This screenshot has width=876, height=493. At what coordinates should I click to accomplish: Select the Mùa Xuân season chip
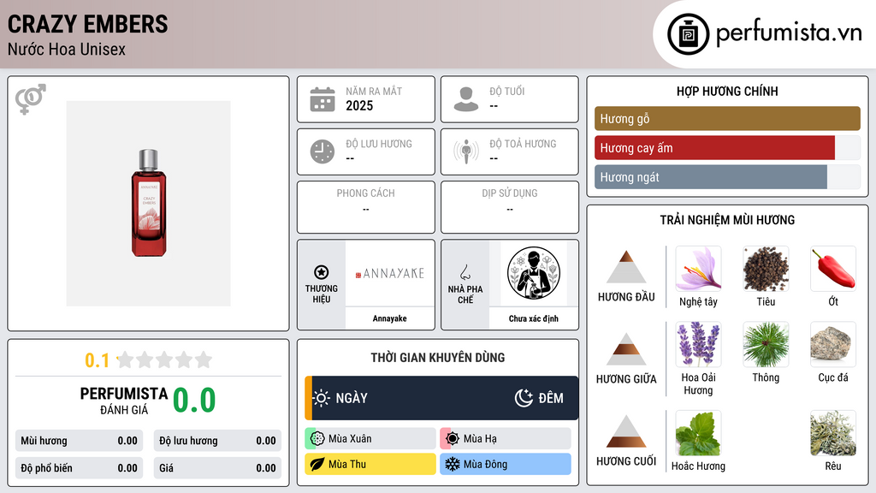coord(370,439)
